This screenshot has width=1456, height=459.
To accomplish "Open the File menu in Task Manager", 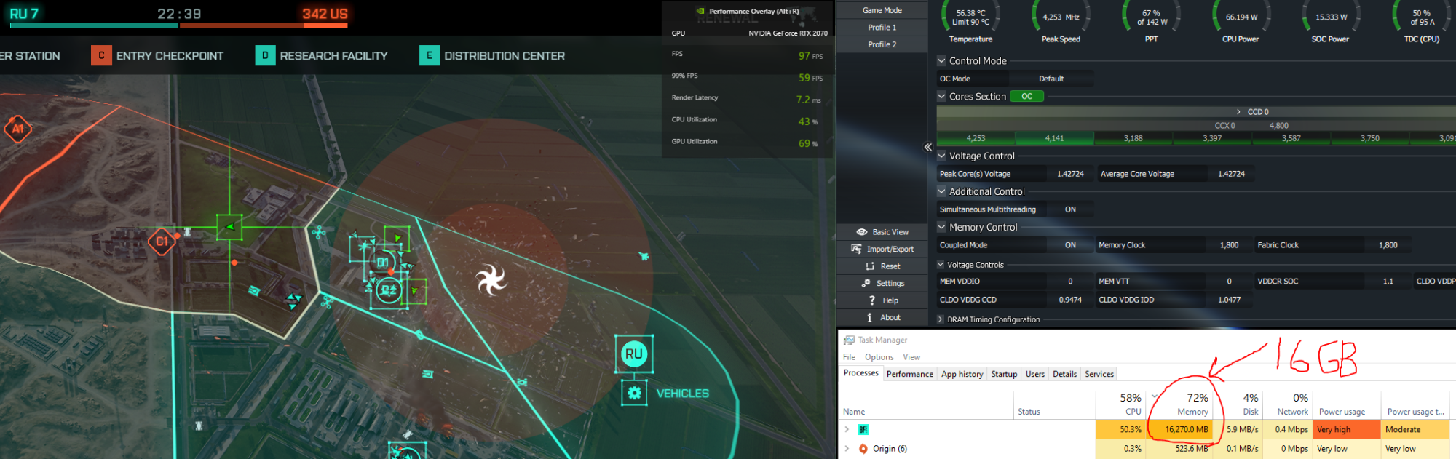I will pos(849,357).
